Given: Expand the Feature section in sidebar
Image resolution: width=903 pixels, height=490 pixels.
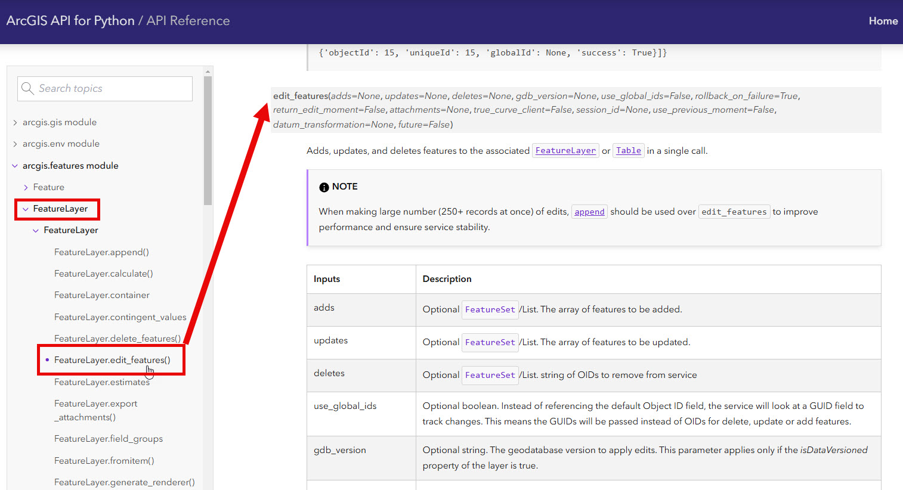Looking at the screenshot, I should coord(24,187).
